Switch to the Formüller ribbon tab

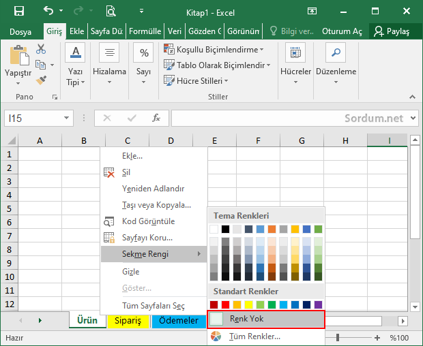coord(145,31)
